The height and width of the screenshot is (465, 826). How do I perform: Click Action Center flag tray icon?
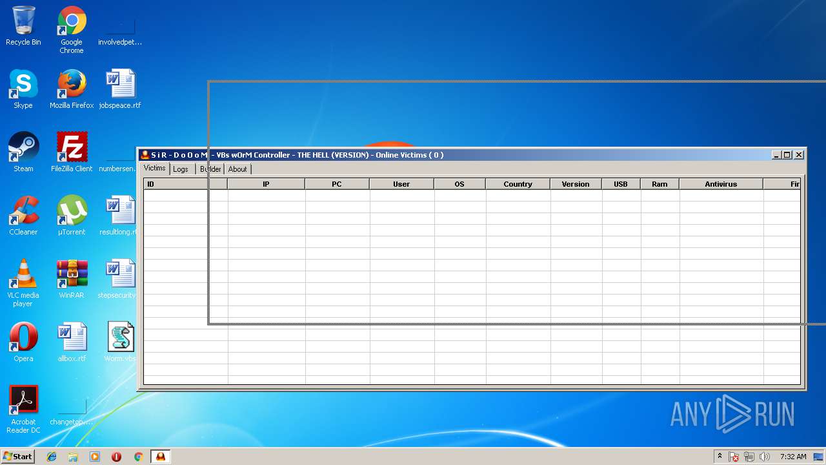pyautogui.click(x=734, y=457)
